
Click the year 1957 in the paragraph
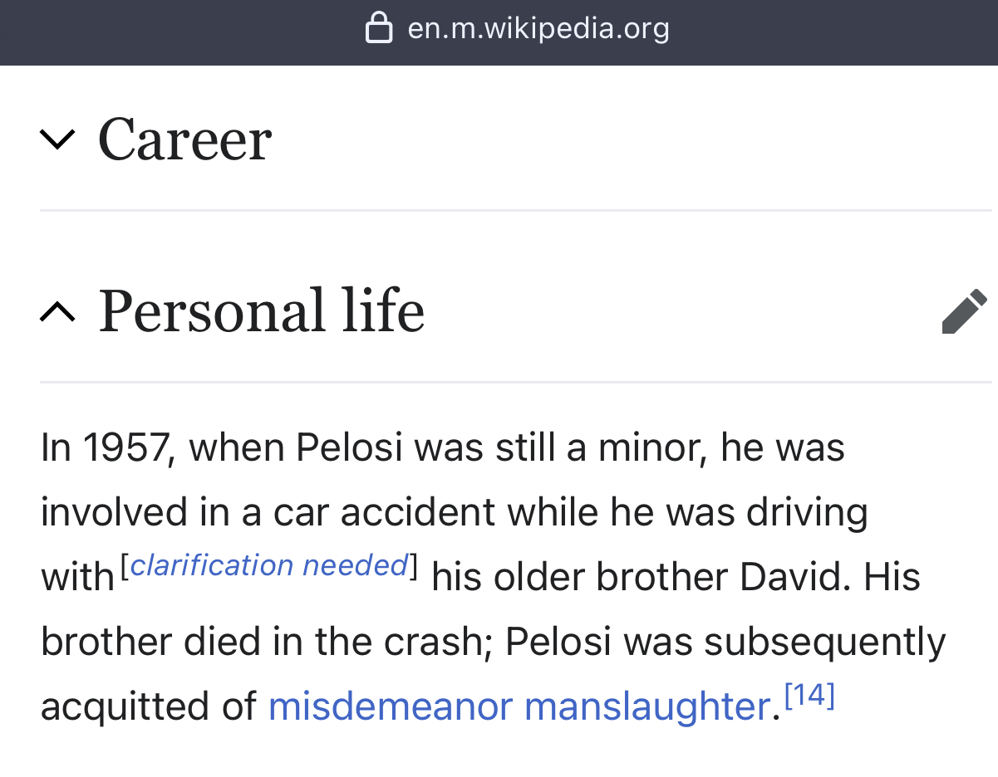coord(126,448)
